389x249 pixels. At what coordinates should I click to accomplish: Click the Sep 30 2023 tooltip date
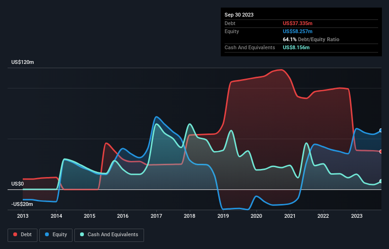tap(239, 15)
